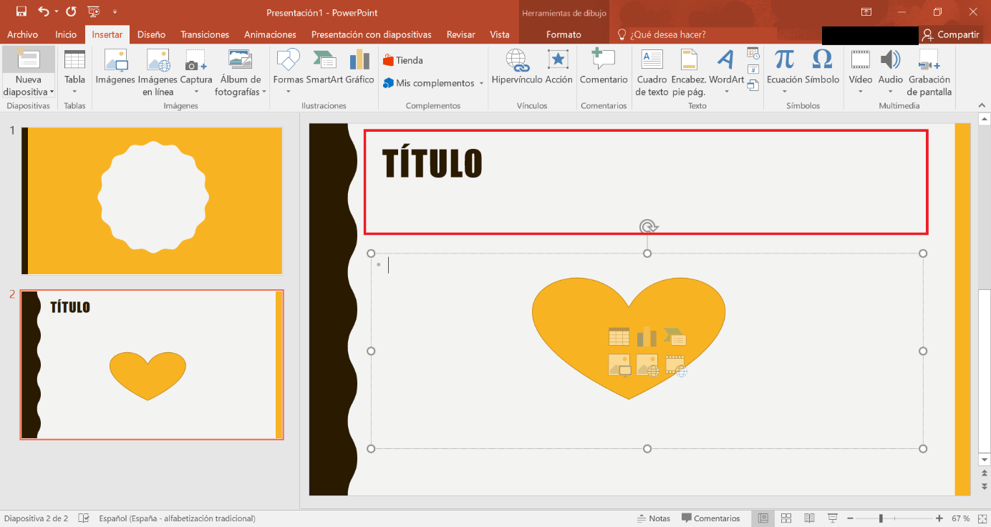The width and height of the screenshot is (991, 527).
Task: Click insert table icon inside the placeholder
Action: click(619, 337)
